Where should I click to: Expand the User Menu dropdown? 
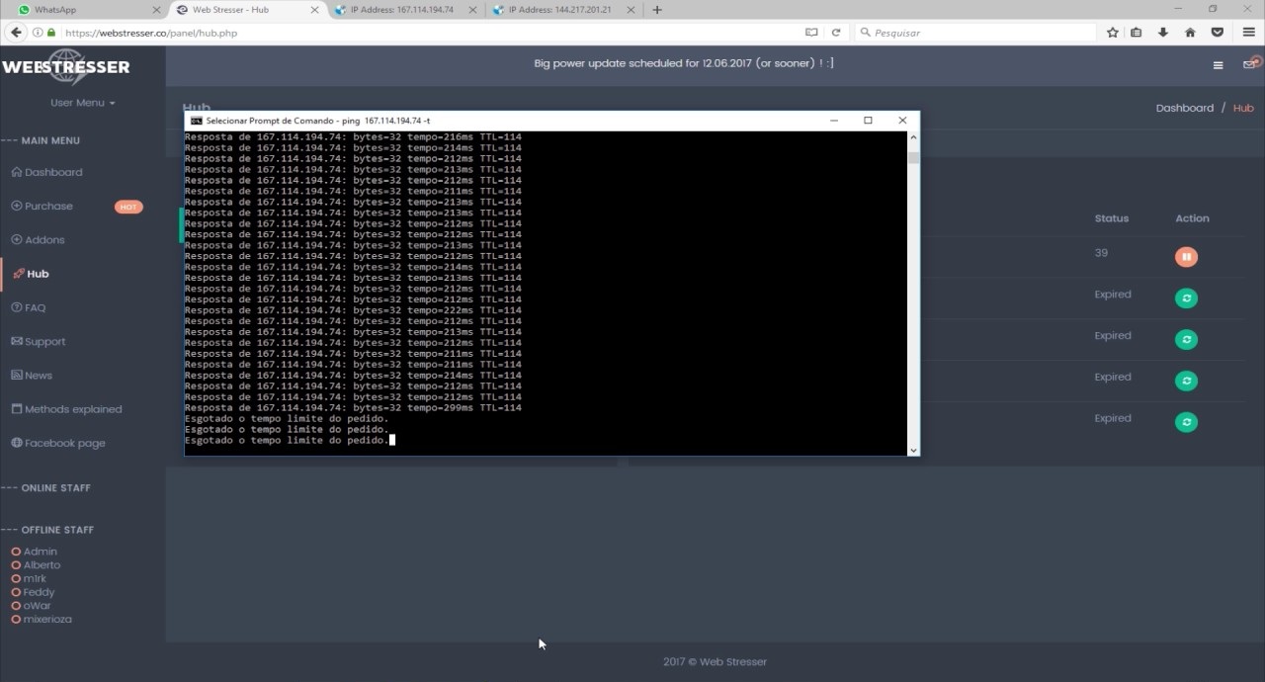click(83, 103)
